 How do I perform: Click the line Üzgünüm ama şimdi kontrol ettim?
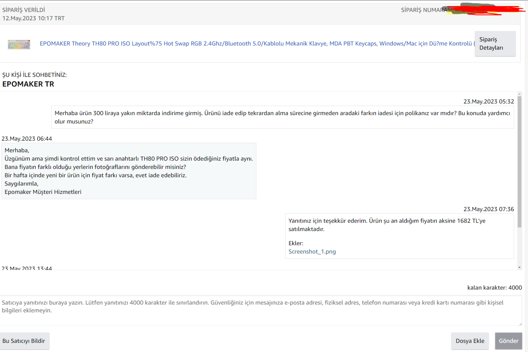[129, 159]
